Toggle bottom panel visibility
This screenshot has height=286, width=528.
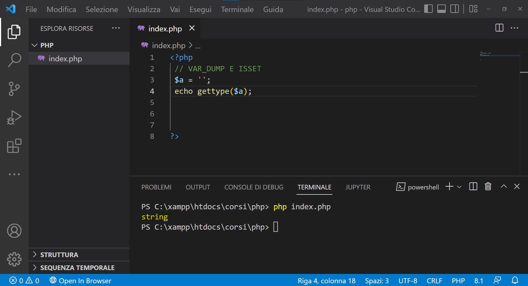(441, 9)
